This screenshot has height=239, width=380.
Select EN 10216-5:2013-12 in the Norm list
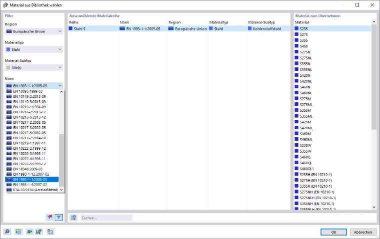[x=32, y=117]
